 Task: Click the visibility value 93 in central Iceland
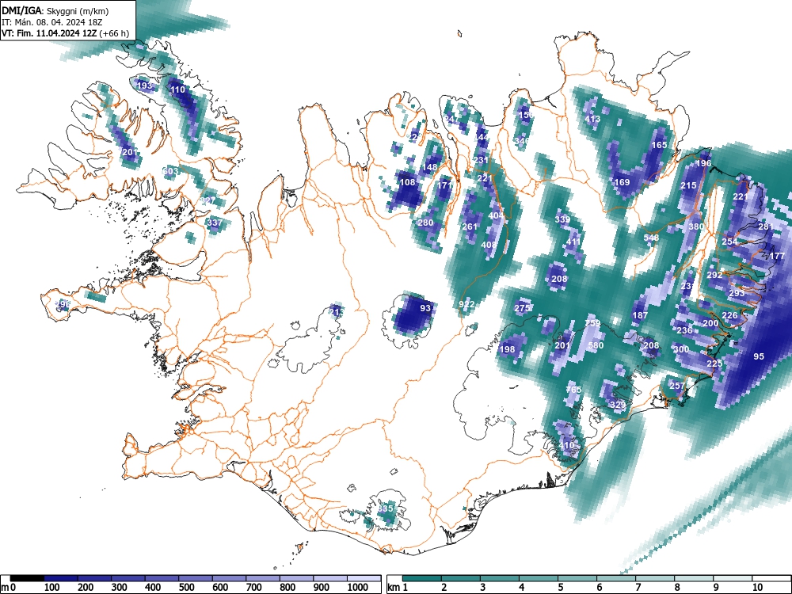click(426, 308)
